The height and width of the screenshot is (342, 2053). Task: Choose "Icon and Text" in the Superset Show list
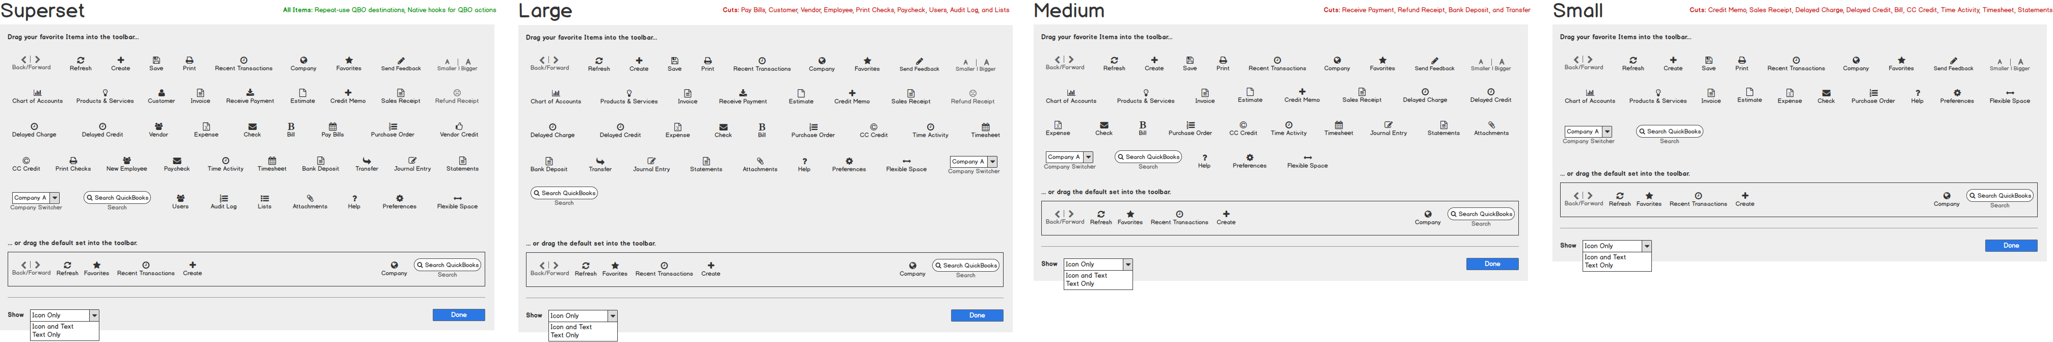52,327
